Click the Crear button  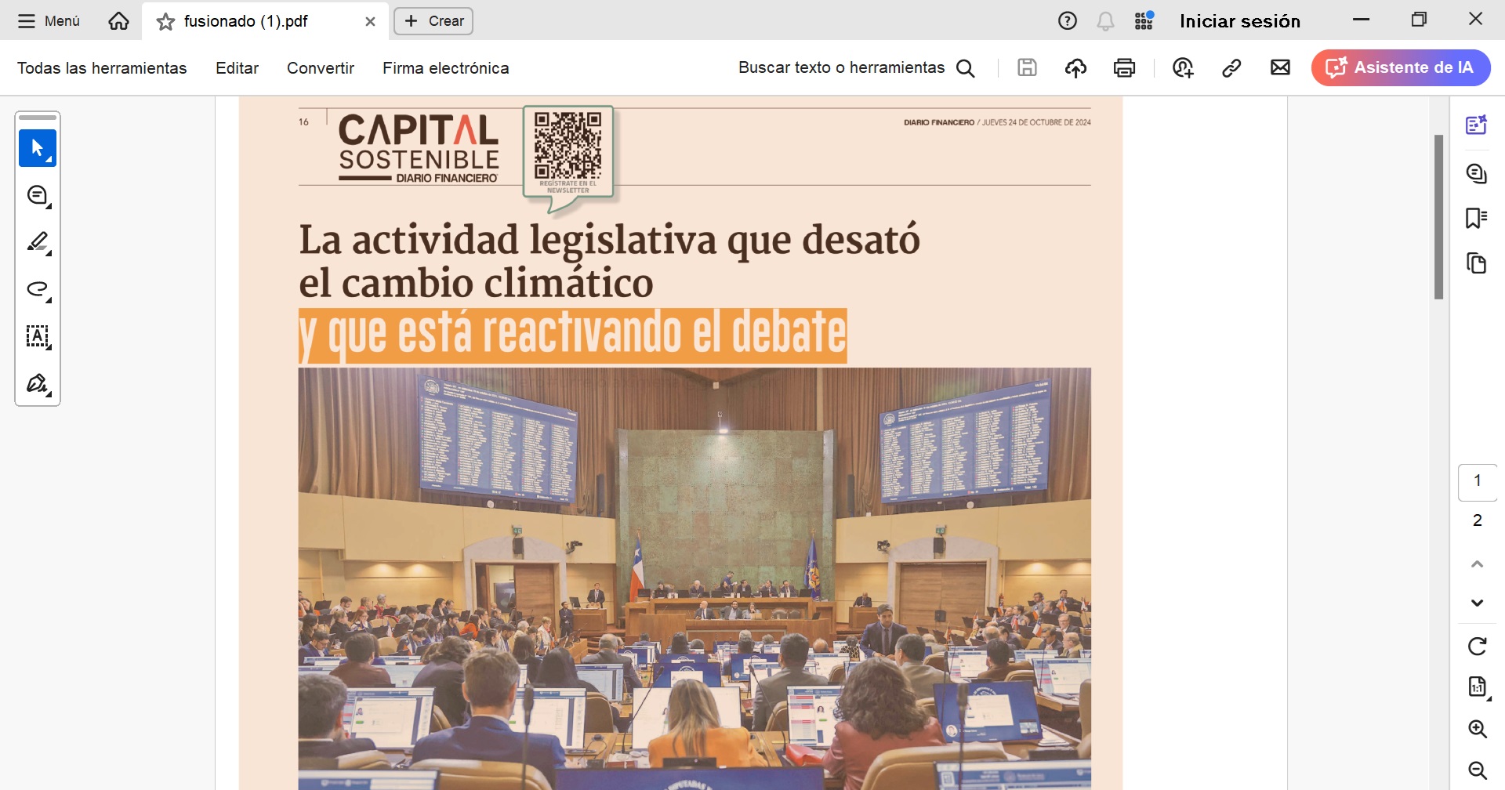(433, 21)
